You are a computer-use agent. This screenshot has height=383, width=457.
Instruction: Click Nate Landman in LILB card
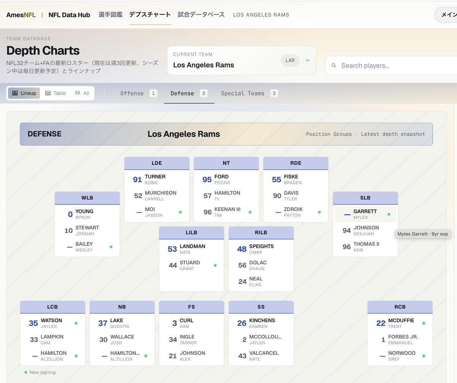coord(192,249)
